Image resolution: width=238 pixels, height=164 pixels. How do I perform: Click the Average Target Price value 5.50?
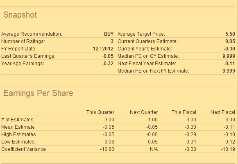230,34
